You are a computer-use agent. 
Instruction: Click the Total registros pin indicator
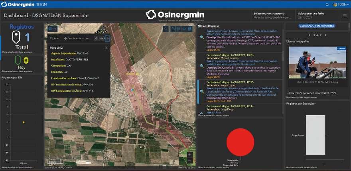click(x=16, y=37)
